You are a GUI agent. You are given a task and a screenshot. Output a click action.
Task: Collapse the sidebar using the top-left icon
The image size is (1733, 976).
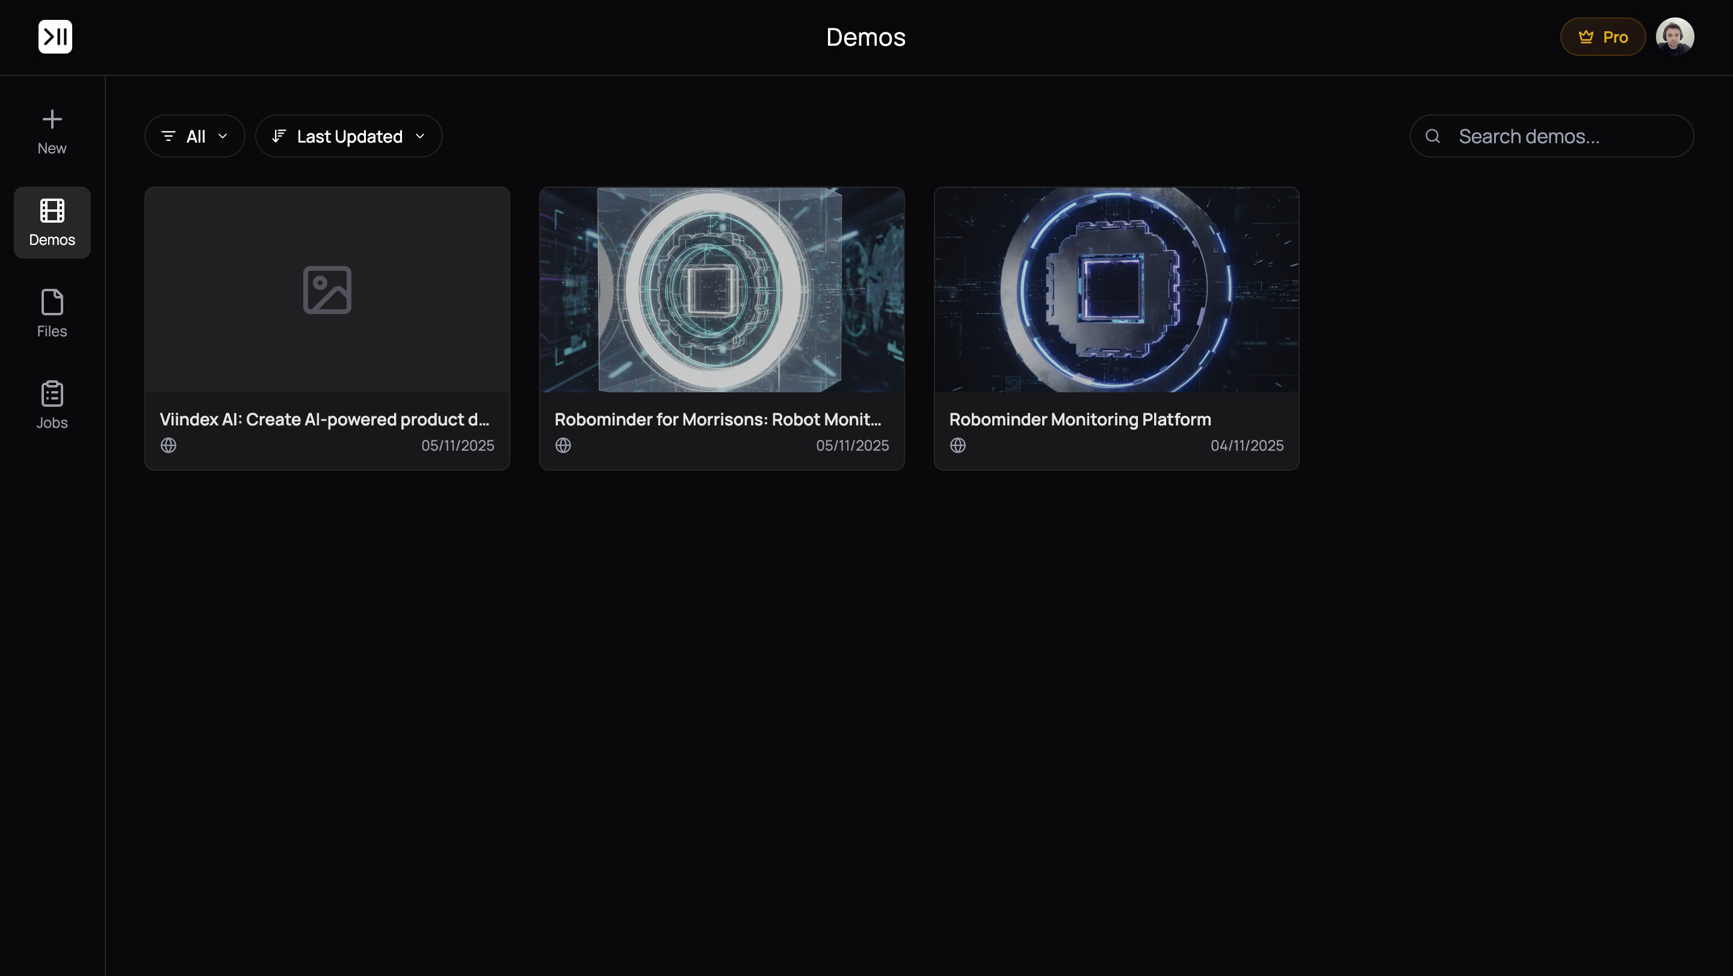click(55, 36)
